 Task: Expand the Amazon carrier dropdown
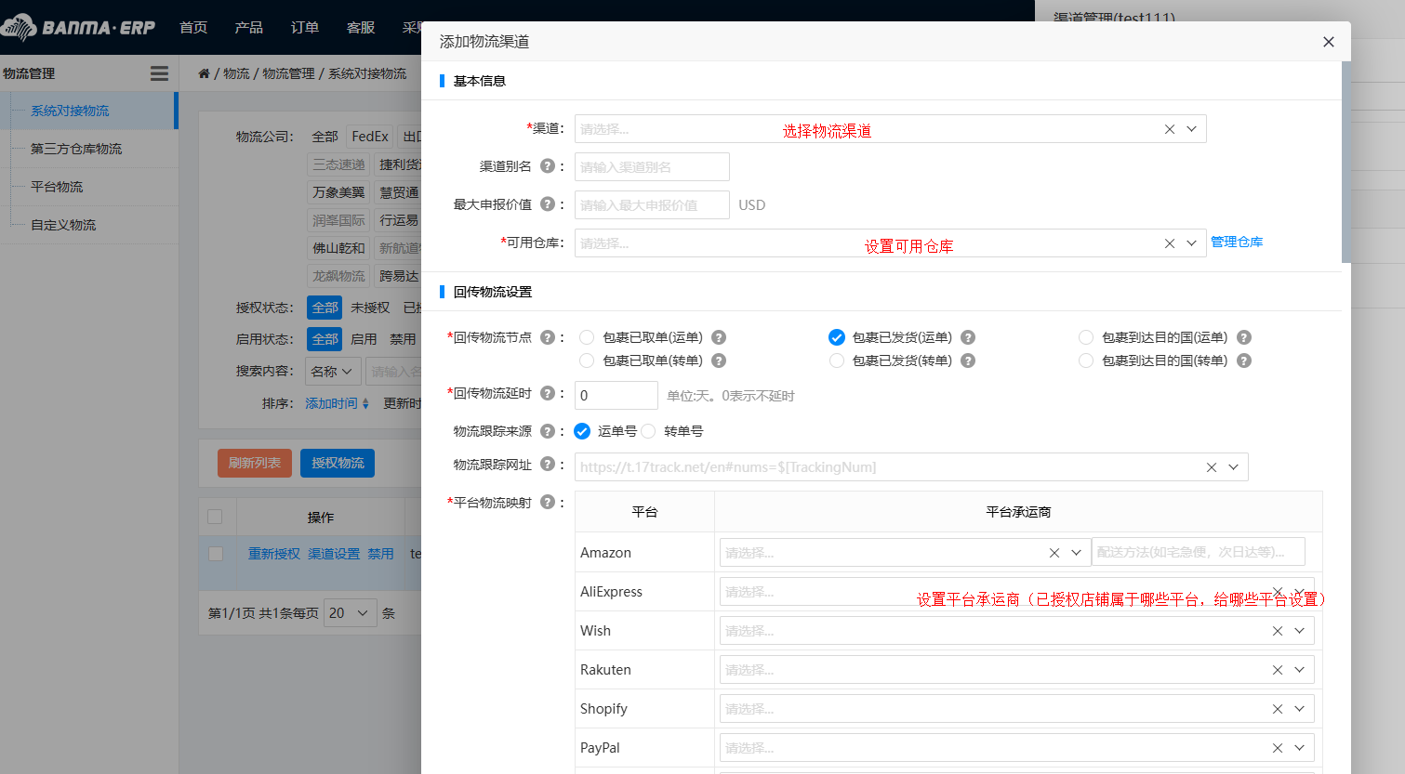(x=1076, y=552)
